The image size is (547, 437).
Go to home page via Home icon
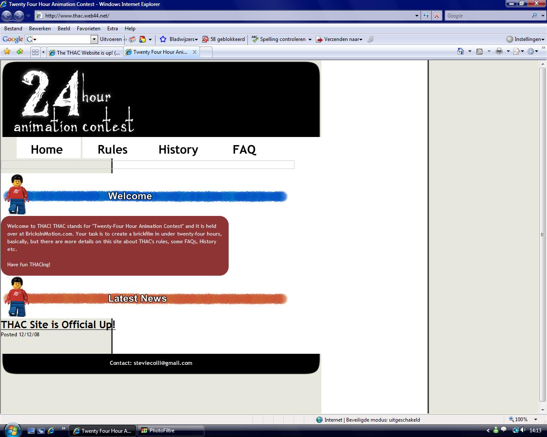(x=461, y=51)
